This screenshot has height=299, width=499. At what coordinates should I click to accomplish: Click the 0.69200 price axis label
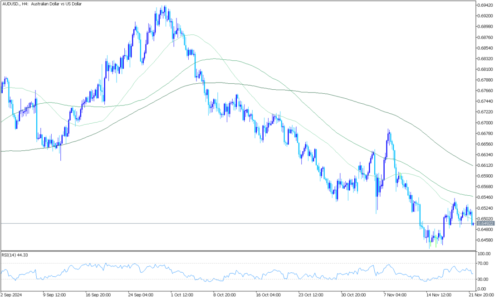tap(485, 16)
